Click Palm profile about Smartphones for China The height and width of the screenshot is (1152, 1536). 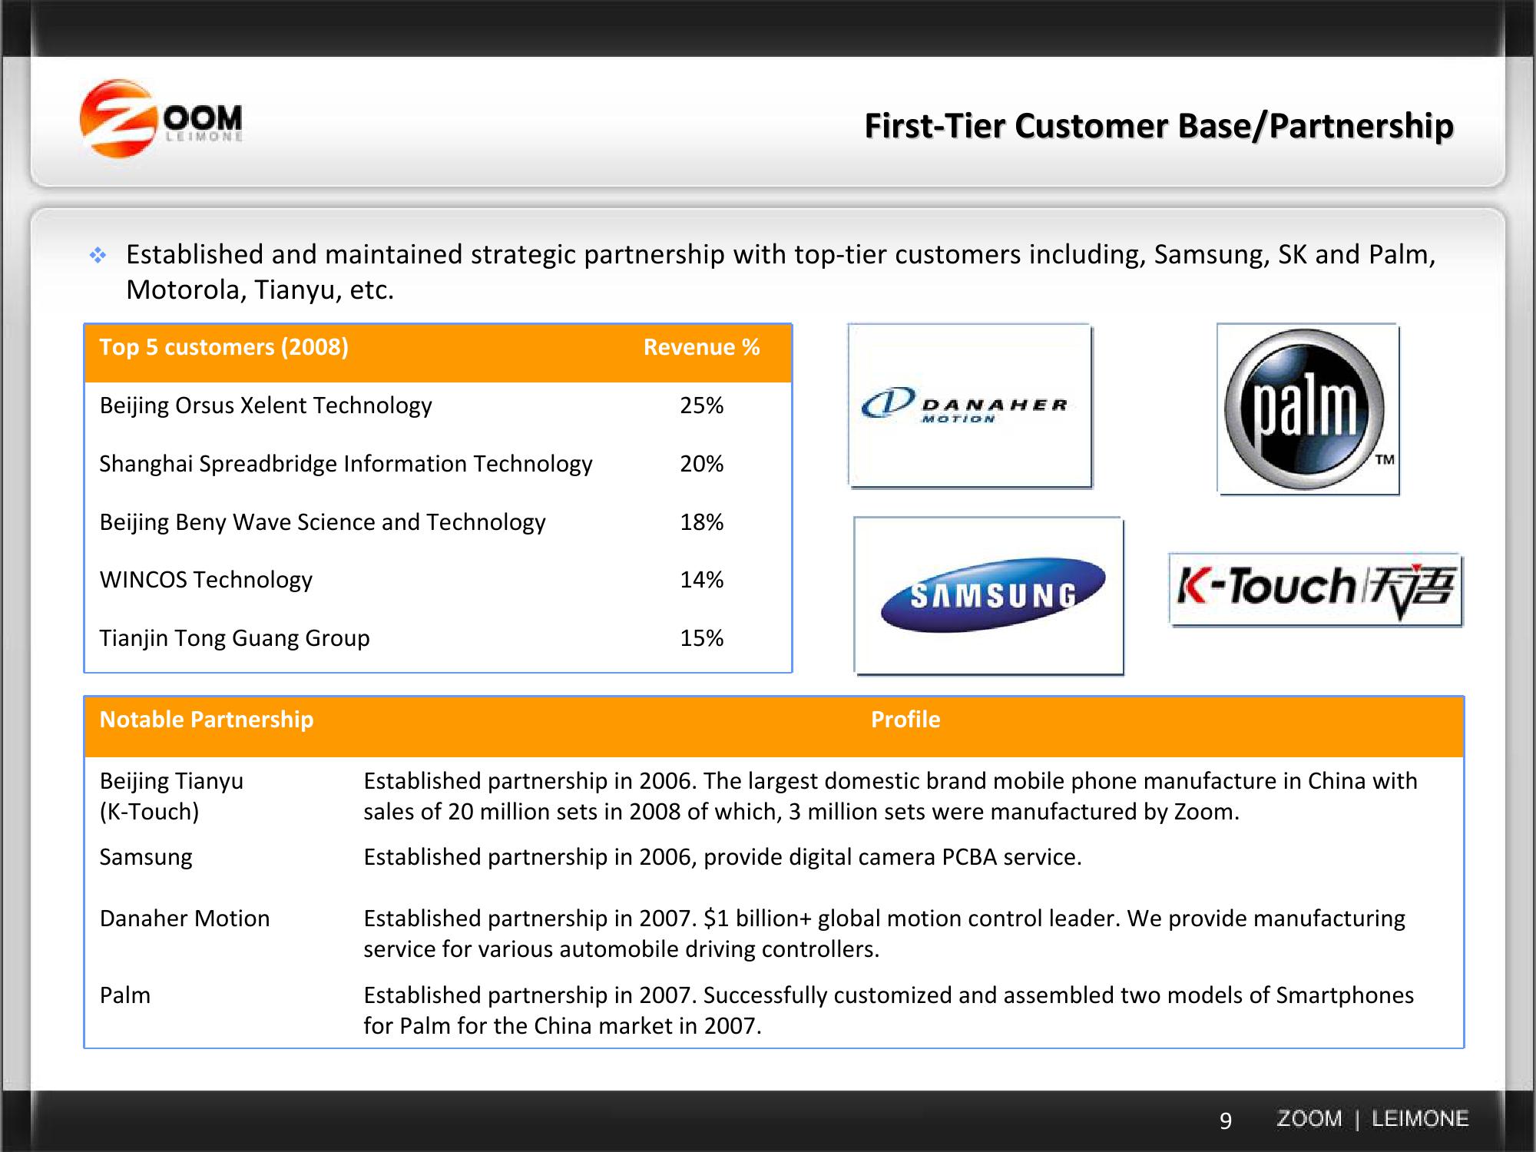pyautogui.click(x=889, y=1011)
